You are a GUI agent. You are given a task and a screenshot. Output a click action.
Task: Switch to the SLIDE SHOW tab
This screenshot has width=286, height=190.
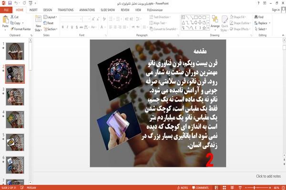point(108,10)
